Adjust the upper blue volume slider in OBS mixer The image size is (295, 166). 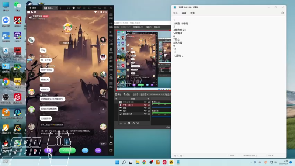(x=161, y=107)
